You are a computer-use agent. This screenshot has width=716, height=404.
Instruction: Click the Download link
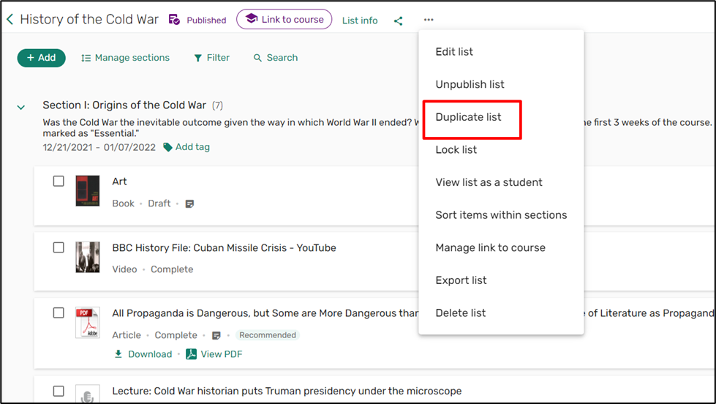click(x=150, y=354)
